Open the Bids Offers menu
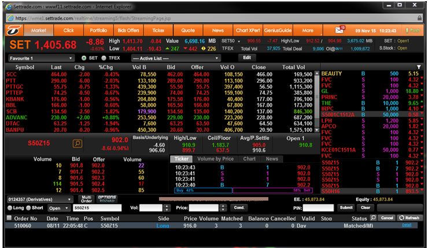The image size is (428, 248). pos(128,30)
